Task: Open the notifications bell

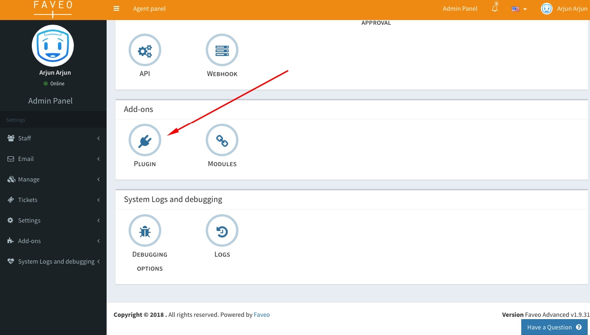Action: pyautogui.click(x=494, y=8)
